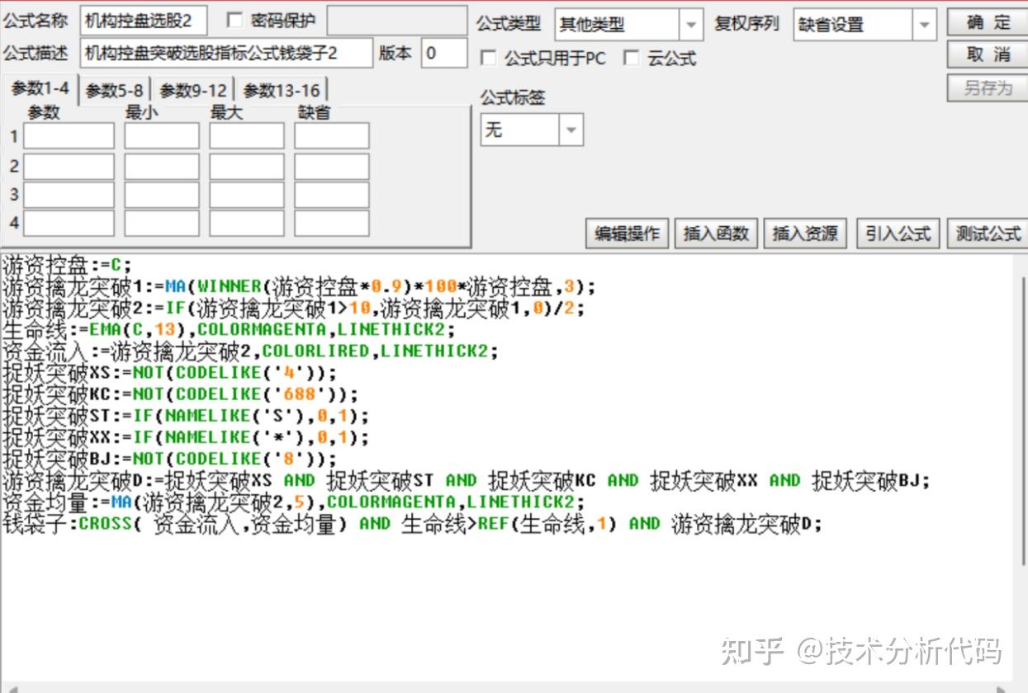Open the 公式类型 dropdown
Screen dimensions: 1028x693
tap(629, 25)
